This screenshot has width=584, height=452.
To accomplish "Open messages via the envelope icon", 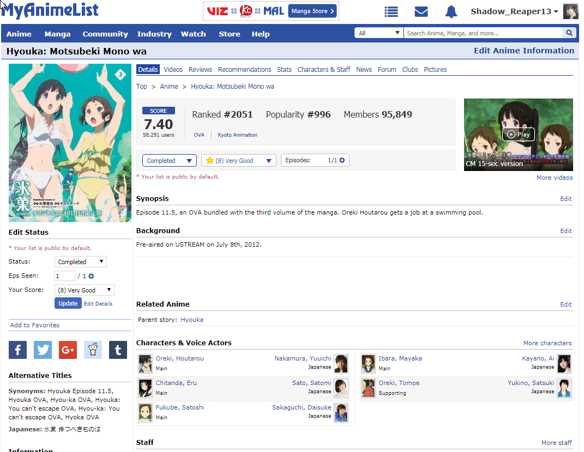I will [x=421, y=11].
